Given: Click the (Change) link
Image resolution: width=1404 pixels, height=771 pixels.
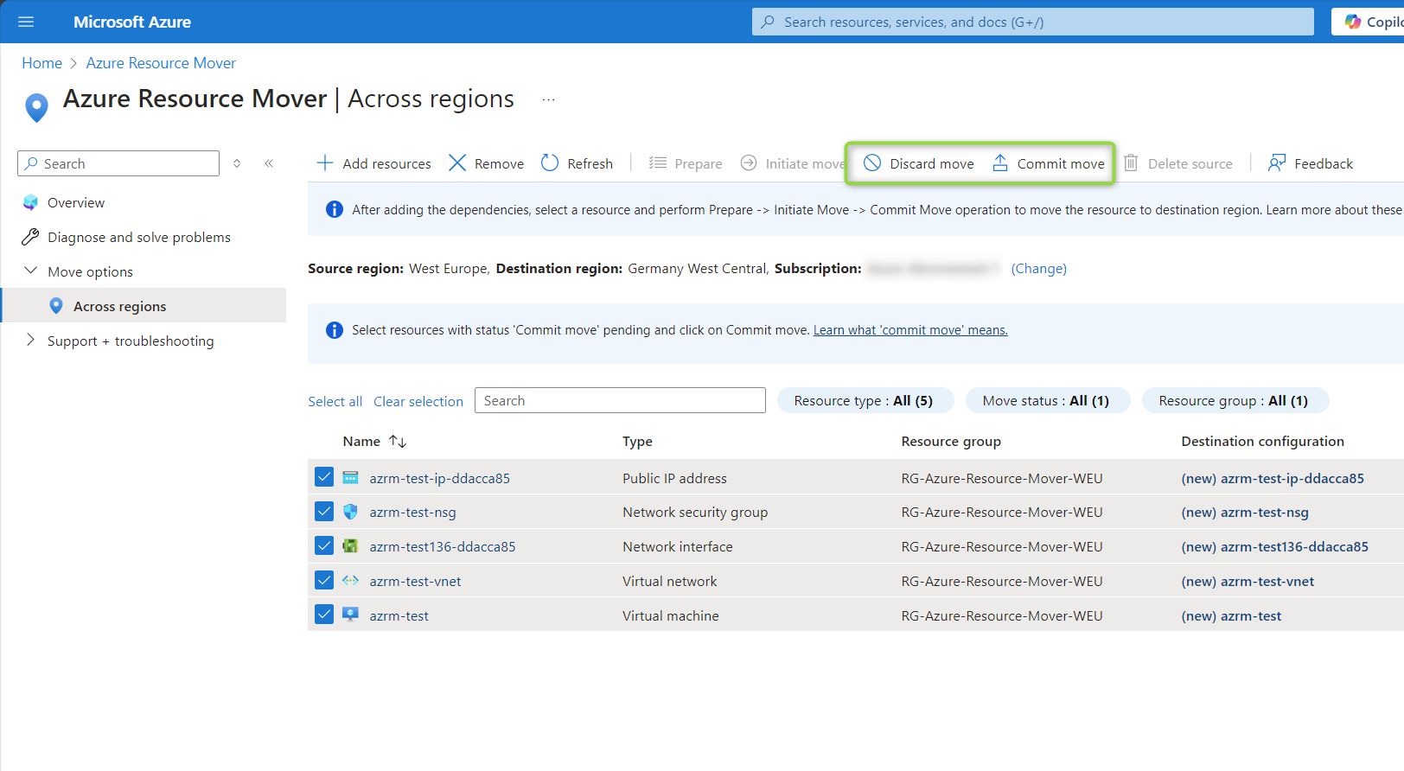Looking at the screenshot, I should (x=1039, y=269).
